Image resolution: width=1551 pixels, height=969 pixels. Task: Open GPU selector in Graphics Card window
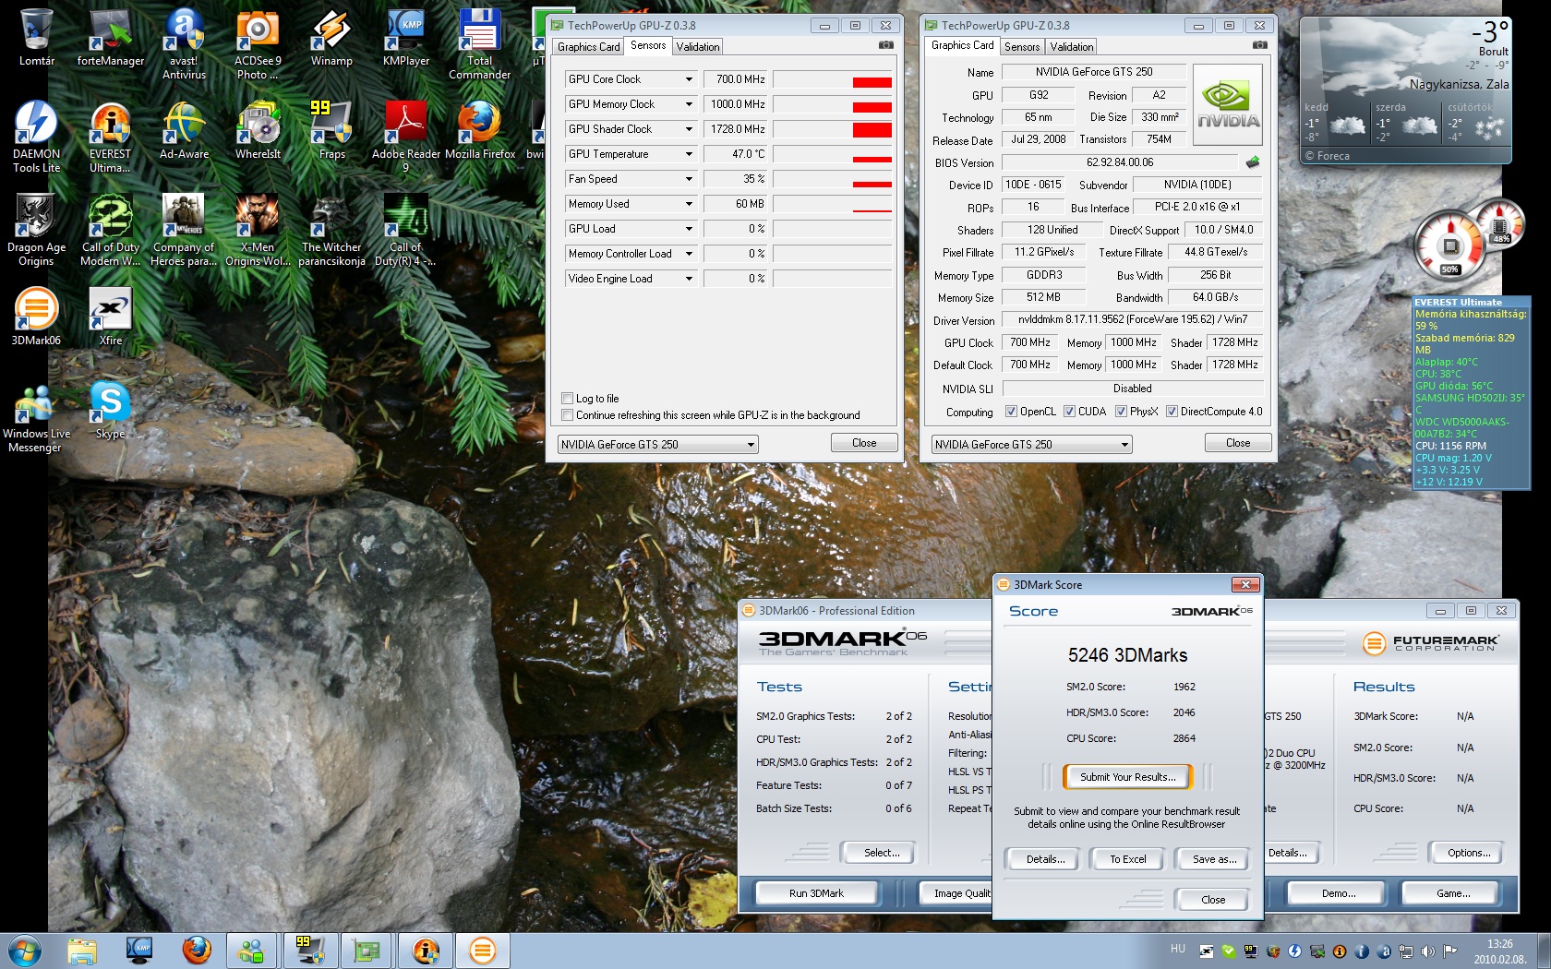1032,445
